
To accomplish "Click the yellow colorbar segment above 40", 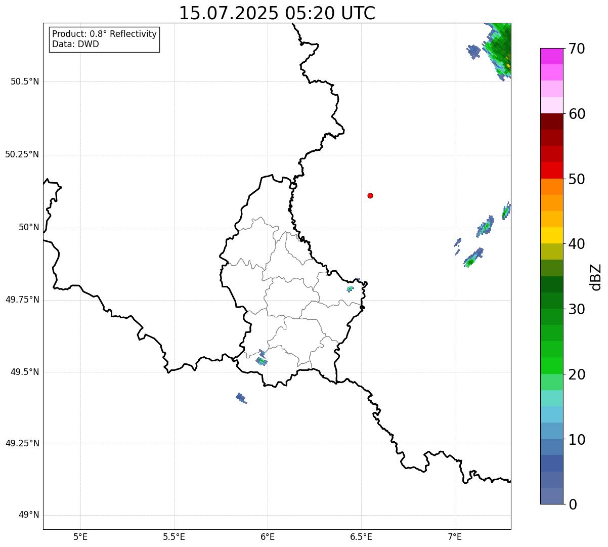I will 551,235.
